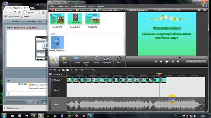Open the Файл menu
211x118 pixels.
click(x=52, y=7)
